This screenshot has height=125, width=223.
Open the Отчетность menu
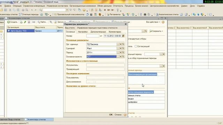pyautogui.click(x=118, y=6)
